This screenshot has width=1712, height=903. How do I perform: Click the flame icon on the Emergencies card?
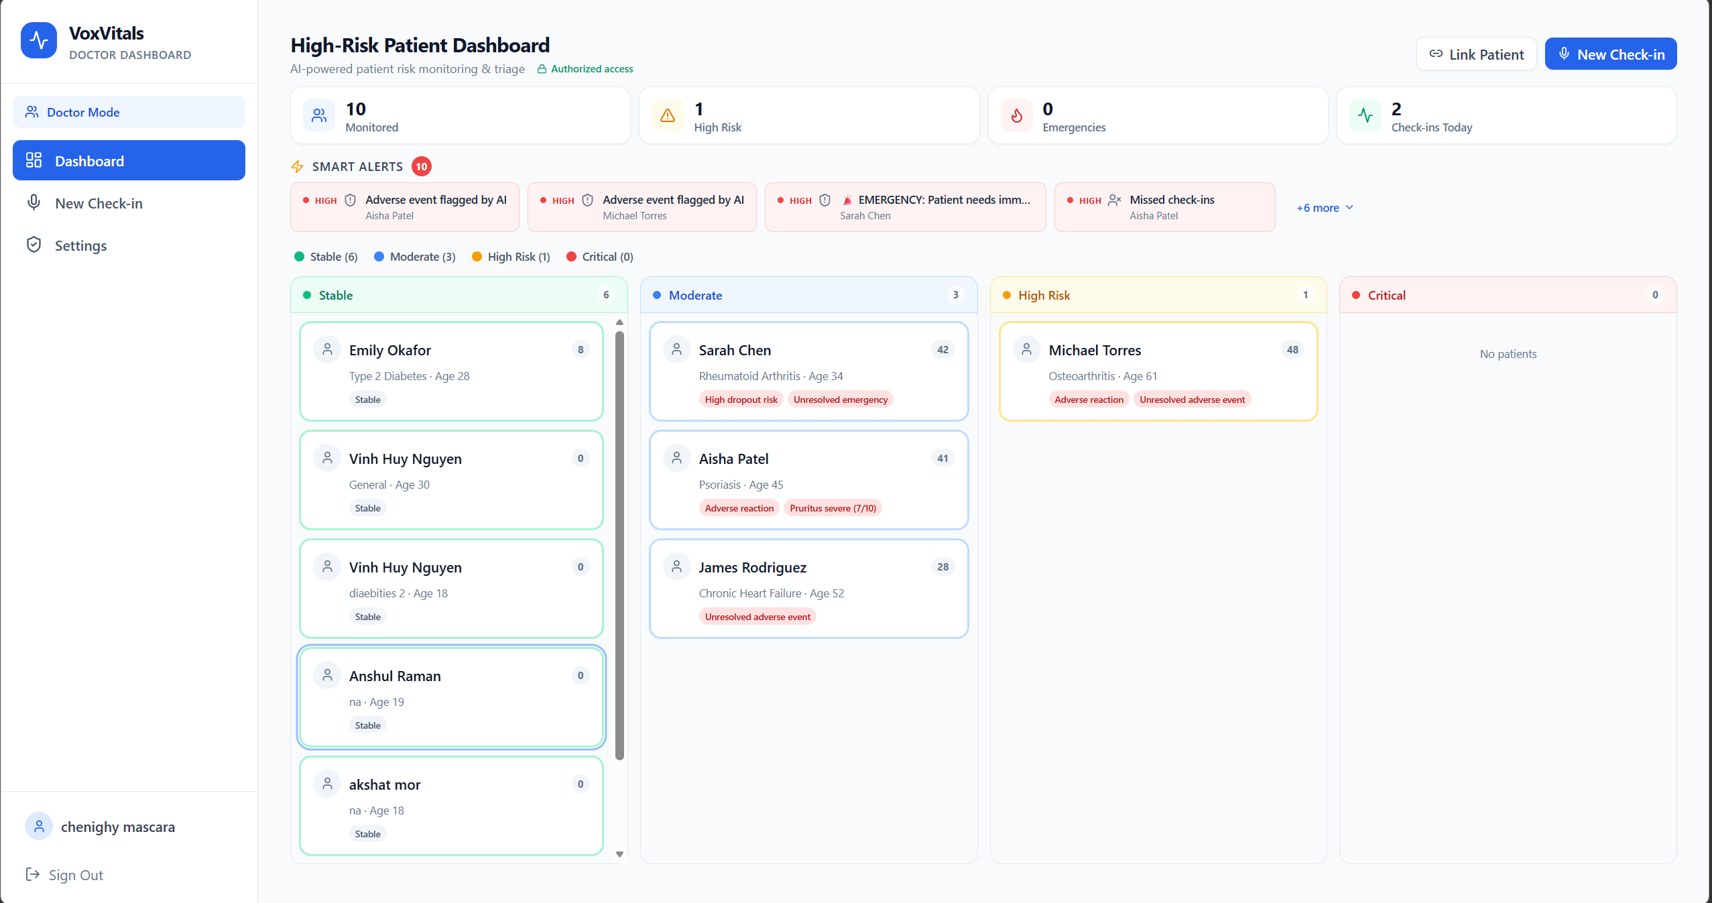pyautogui.click(x=1016, y=116)
